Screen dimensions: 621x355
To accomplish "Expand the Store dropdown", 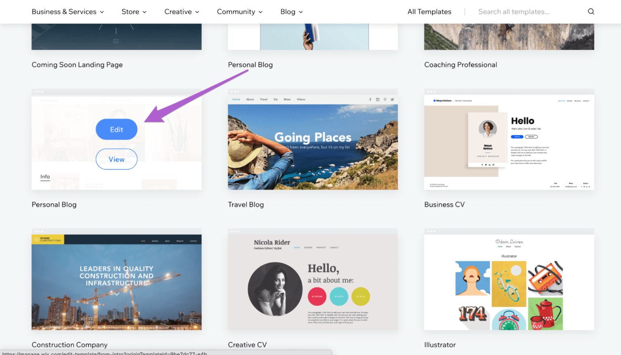I will pyautogui.click(x=134, y=12).
